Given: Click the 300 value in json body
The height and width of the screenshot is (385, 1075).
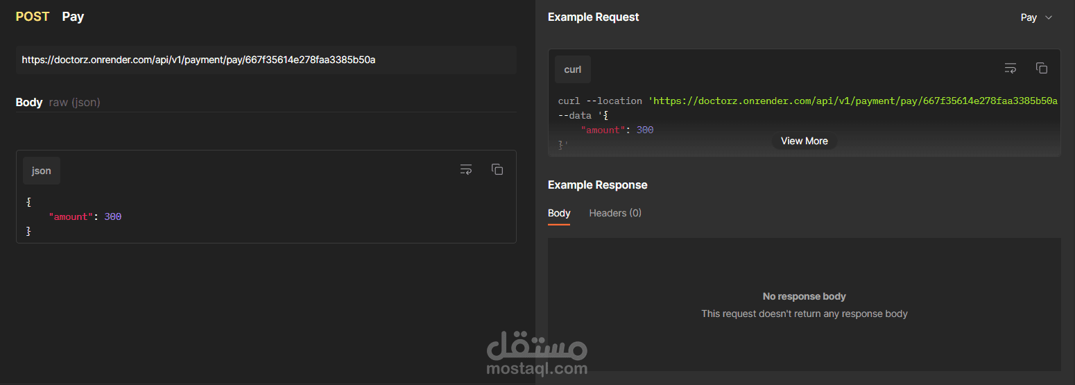Looking at the screenshot, I should coord(113,216).
